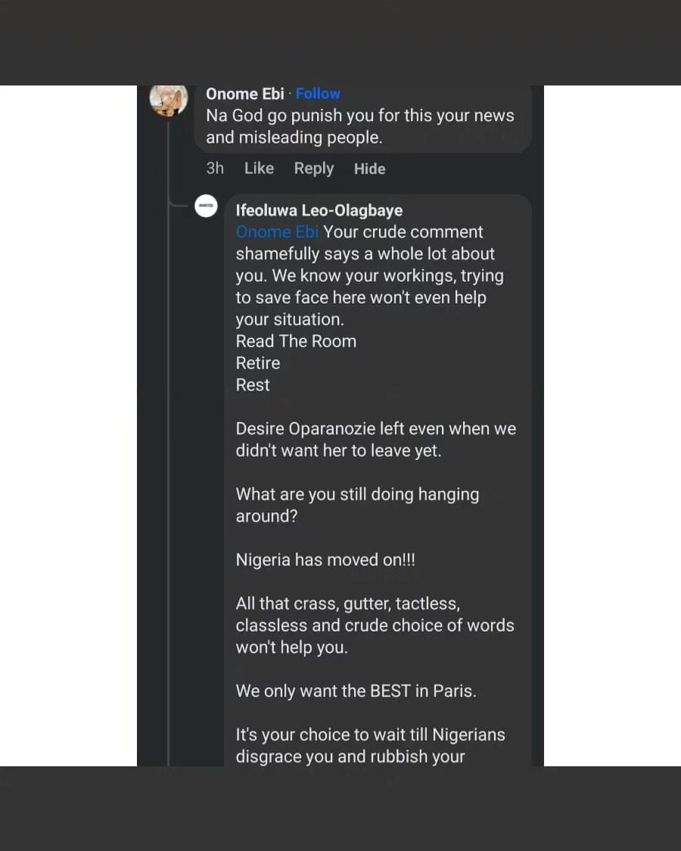Screen dimensions: 681x851
Task: Click the "It's your choice to wait" paragraph
Action: tap(370, 745)
